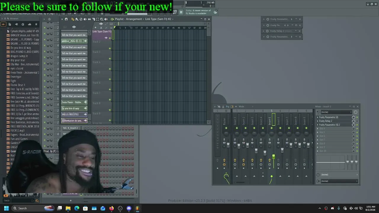Mute mixer track Insert 5
Image resolution: width=379 pixels, height=213 pixels.
click(x=272, y=128)
